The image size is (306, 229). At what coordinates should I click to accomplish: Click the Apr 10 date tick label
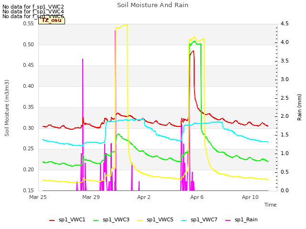(x=250, y=197)
